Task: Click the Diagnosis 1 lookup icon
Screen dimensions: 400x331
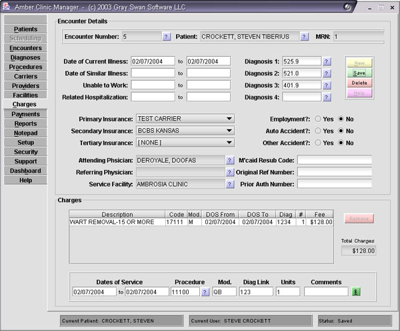Action: 327,61
